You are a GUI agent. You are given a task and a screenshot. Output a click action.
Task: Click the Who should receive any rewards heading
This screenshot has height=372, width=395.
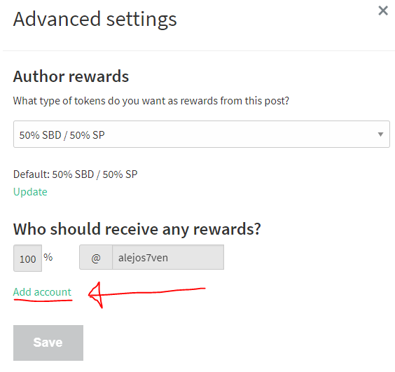(137, 229)
